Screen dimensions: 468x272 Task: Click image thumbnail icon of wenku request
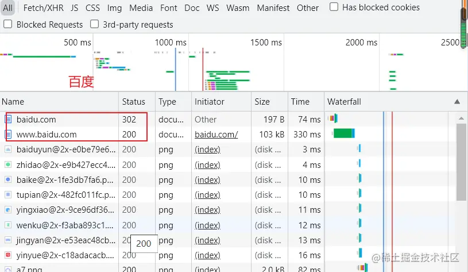pos(8,225)
